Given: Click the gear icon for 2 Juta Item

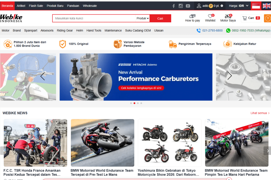Looking at the screenshot, I should pos(8,44).
